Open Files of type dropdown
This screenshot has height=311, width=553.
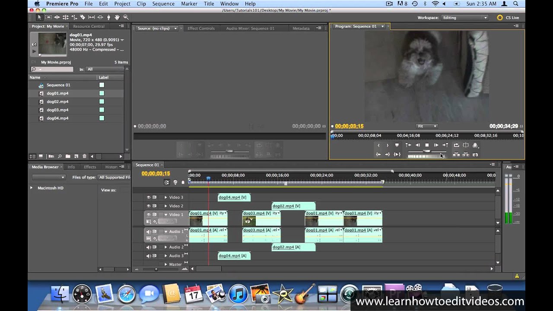click(114, 177)
